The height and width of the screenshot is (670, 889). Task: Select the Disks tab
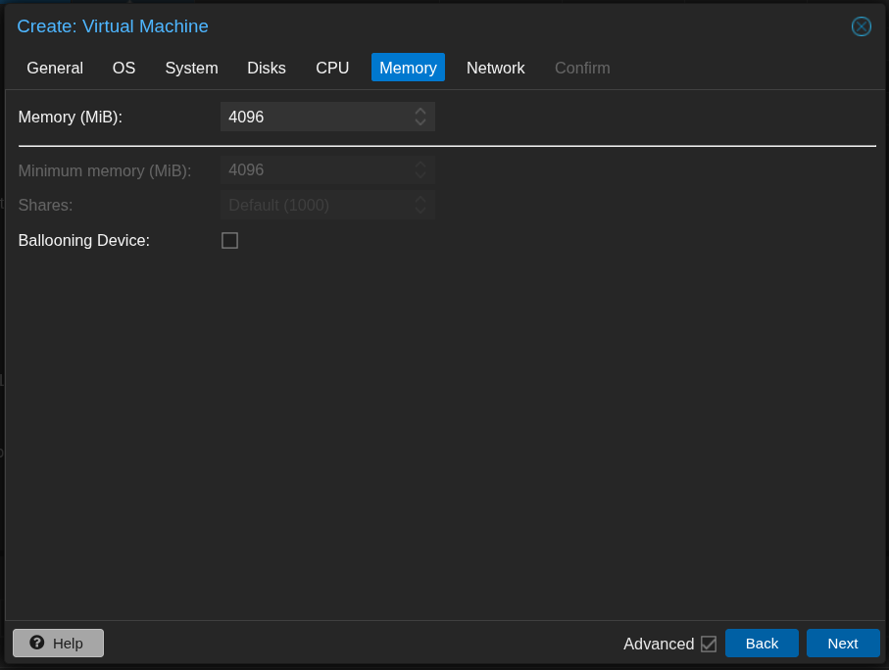tap(267, 68)
